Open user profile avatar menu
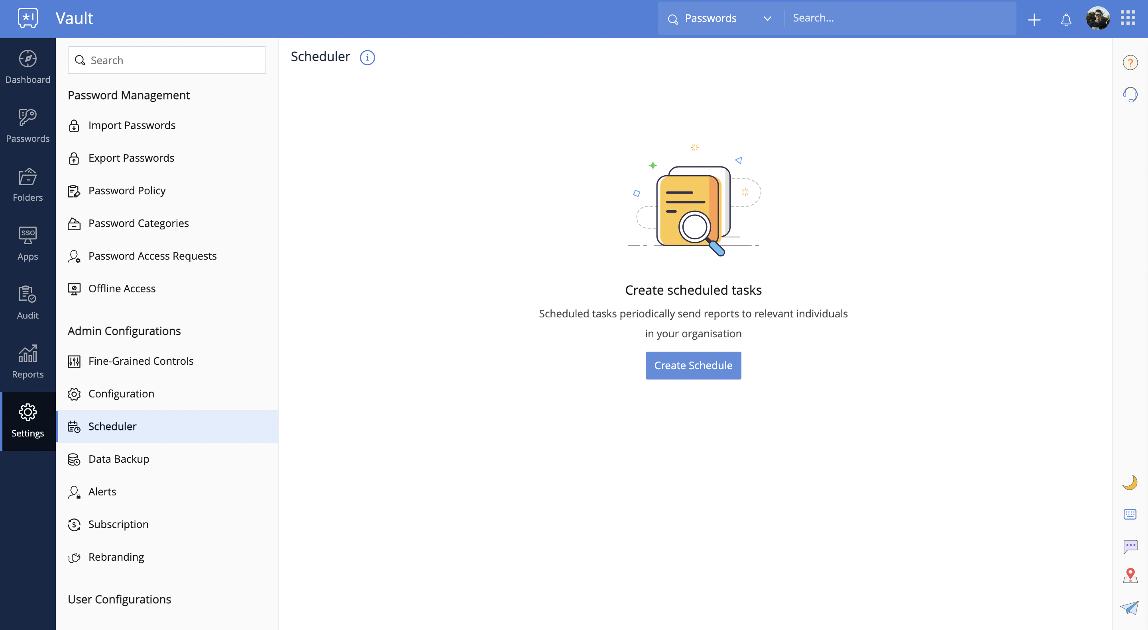The width and height of the screenshot is (1148, 630). coord(1098,19)
